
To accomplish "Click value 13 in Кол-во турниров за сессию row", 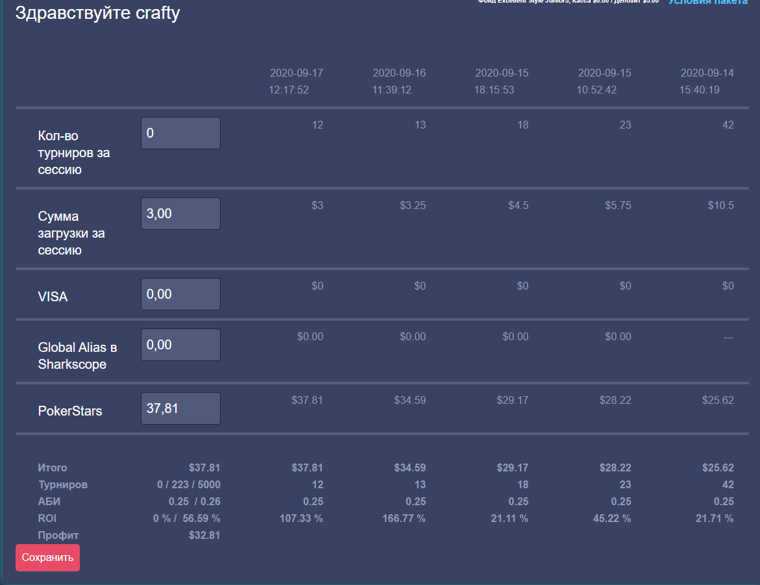I will coord(420,125).
